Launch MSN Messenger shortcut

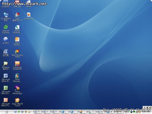coord(17,78)
